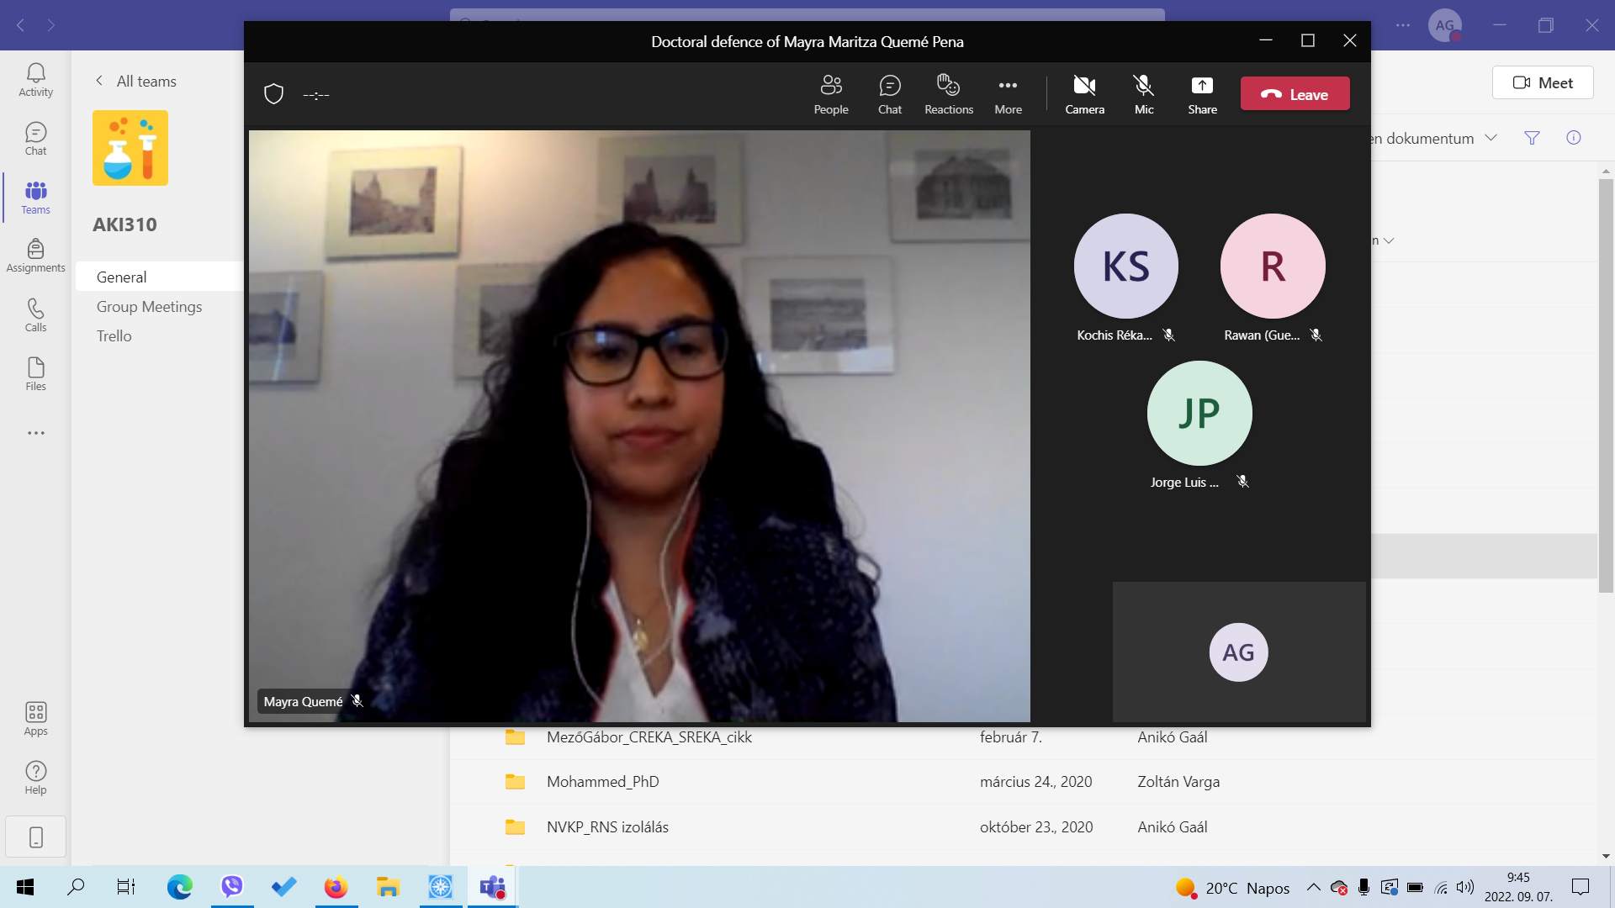Select the Group Meetings channel
1615x908 pixels.
[149, 307]
